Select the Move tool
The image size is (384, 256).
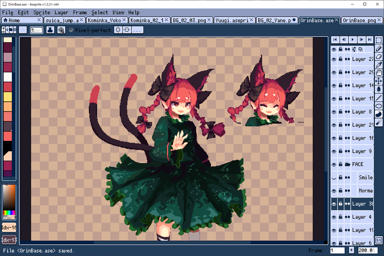pos(379,81)
